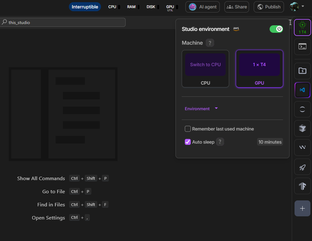Select the VS Code icon in sidebar
This screenshot has height=241, width=312.
[x=302, y=90]
